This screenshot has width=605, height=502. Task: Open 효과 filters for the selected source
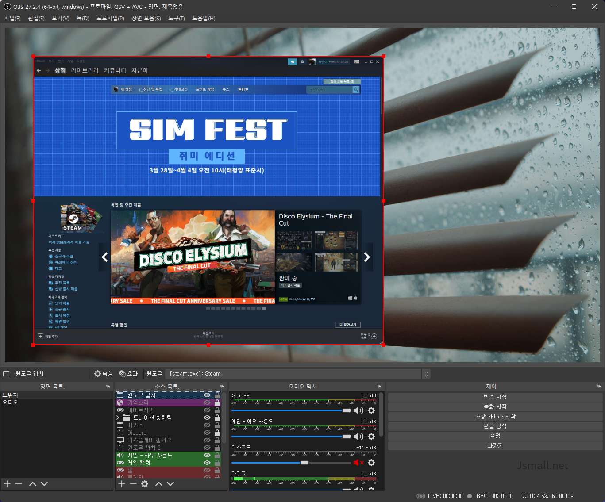pos(128,374)
